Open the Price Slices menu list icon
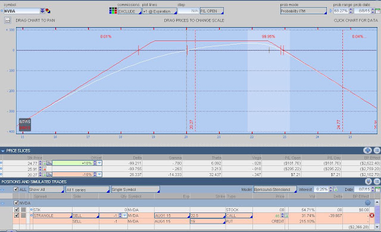 pyautogui.click(x=377, y=151)
